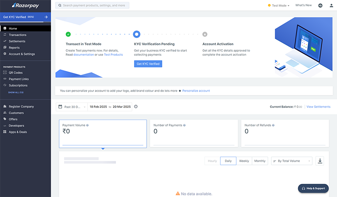Open the View Settlements link

click(319, 107)
